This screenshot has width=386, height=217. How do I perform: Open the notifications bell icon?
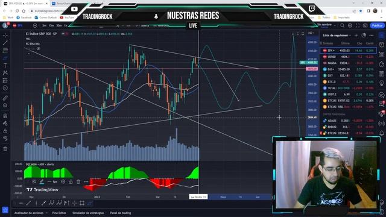pyautogui.click(x=382, y=133)
